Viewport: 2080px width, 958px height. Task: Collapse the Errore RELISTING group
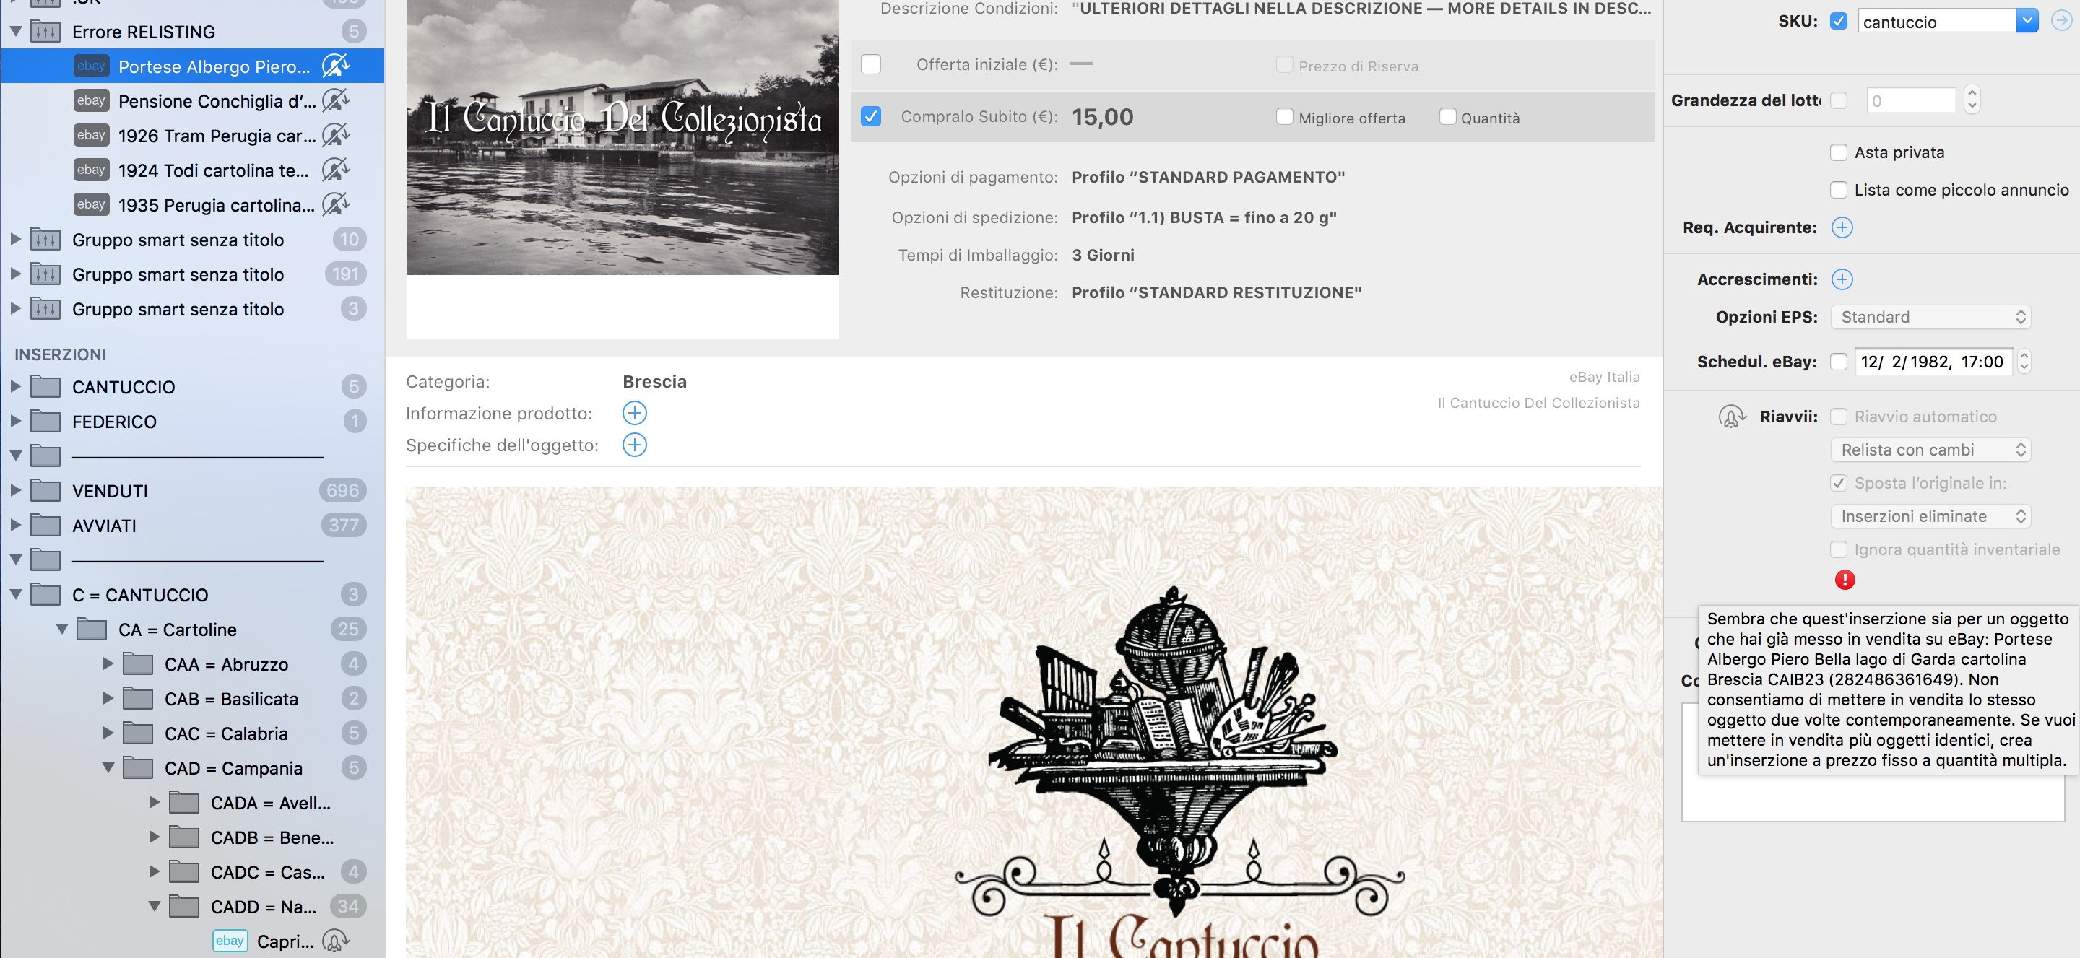[15, 32]
